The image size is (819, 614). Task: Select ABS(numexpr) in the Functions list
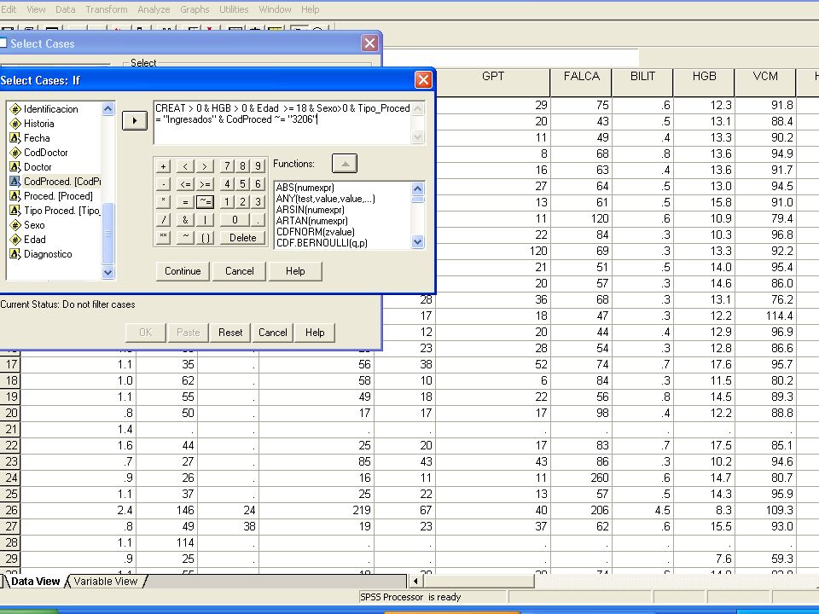[x=305, y=188]
